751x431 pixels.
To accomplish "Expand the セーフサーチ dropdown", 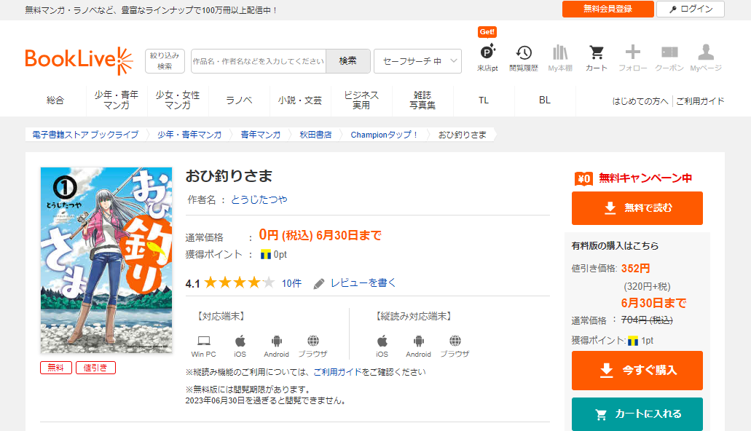I will click(x=417, y=61).
